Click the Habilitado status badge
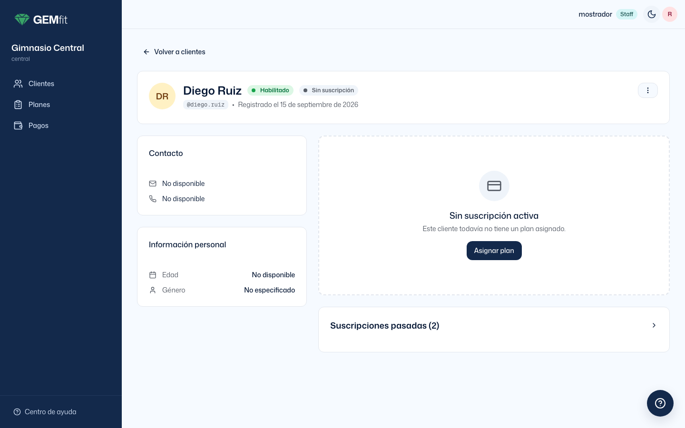 coord(271,90)
